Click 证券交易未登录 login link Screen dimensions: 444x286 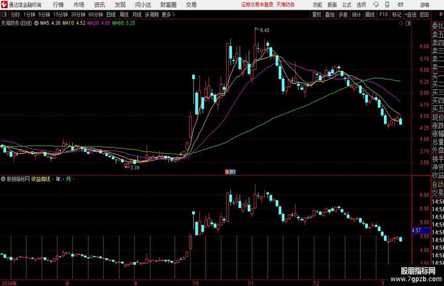point(257,5)
